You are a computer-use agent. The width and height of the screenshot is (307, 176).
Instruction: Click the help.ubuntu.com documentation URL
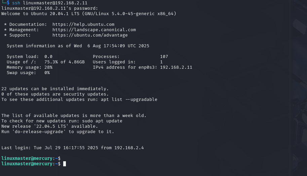click(x=83, y=24)
